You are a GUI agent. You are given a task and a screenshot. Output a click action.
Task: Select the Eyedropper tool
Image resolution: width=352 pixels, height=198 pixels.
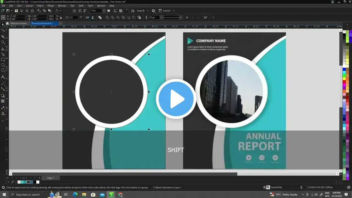click(x=3, y=108)
